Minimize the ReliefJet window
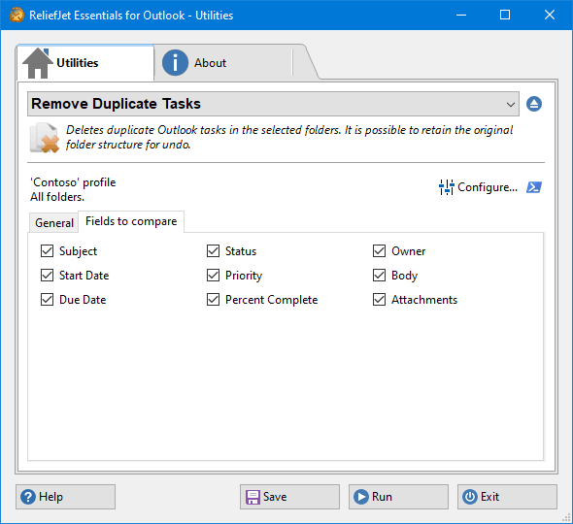 [x=461, y=15]
